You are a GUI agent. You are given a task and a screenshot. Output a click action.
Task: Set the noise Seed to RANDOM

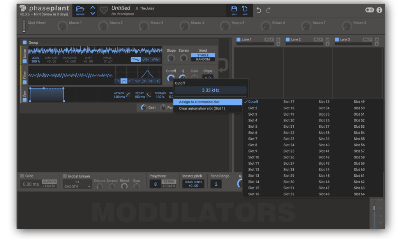(x=203, y=60)
